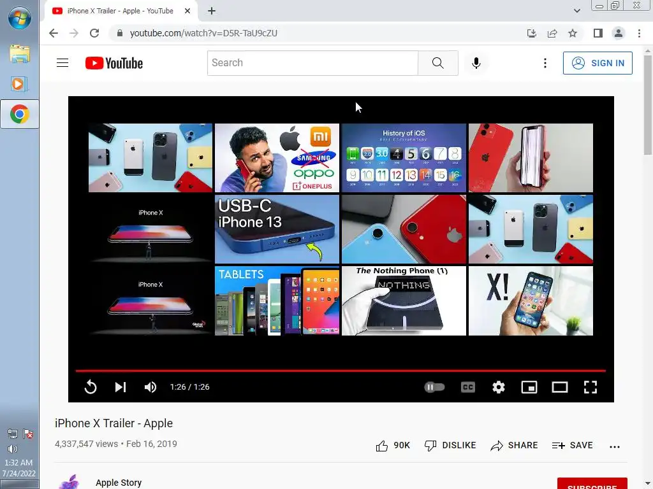Open the Action Center flag icon
653x489 pixels.
pyautogui.click(x=28, y=434)
